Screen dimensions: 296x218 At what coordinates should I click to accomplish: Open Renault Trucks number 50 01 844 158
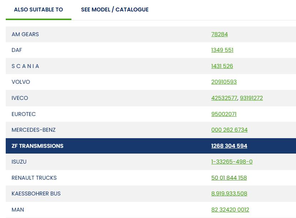[x=229, y=178]
